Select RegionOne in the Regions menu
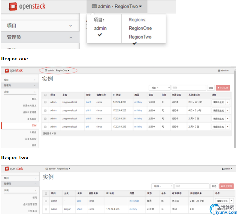This screenshot has width=239, height=217. pos(140,28)
